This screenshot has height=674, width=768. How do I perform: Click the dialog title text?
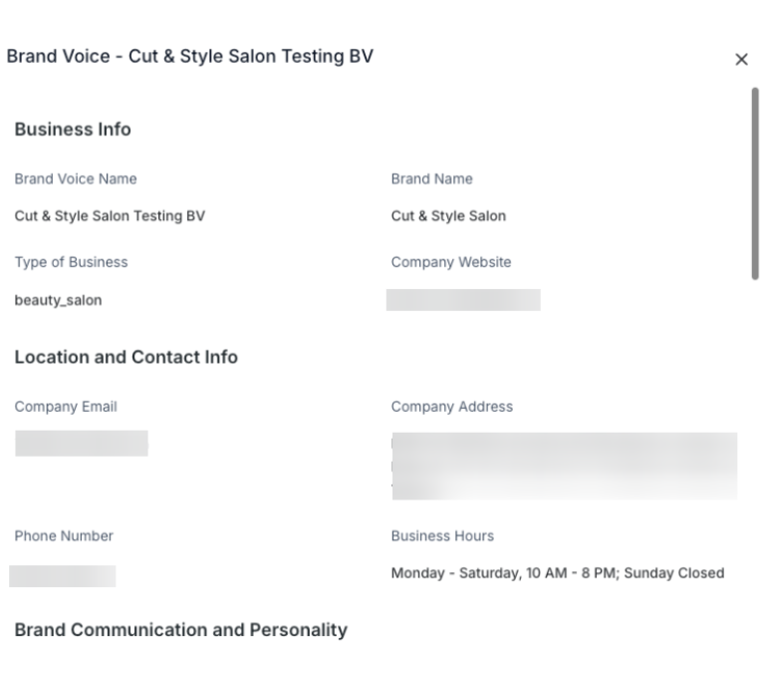tap(190, 57)
